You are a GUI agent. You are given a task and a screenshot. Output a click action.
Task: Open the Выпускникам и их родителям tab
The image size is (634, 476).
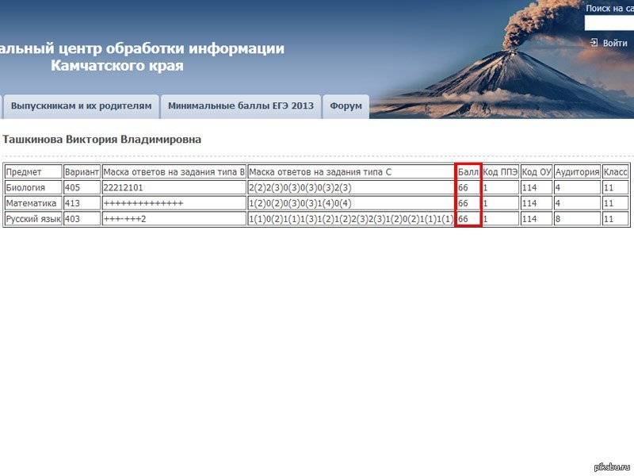[x=81, y=106]
